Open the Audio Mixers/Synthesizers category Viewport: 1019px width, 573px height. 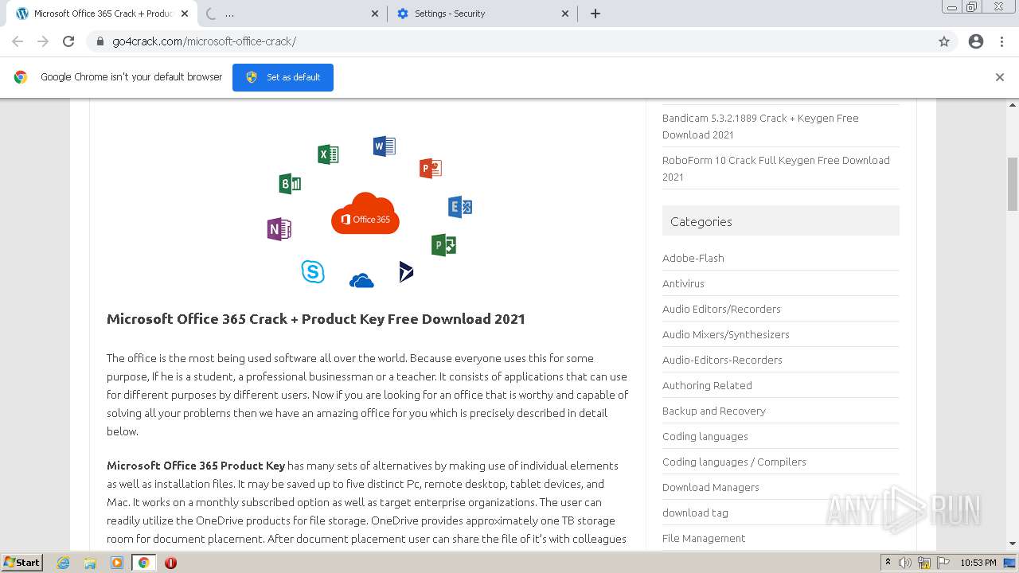tap(726, 334)
